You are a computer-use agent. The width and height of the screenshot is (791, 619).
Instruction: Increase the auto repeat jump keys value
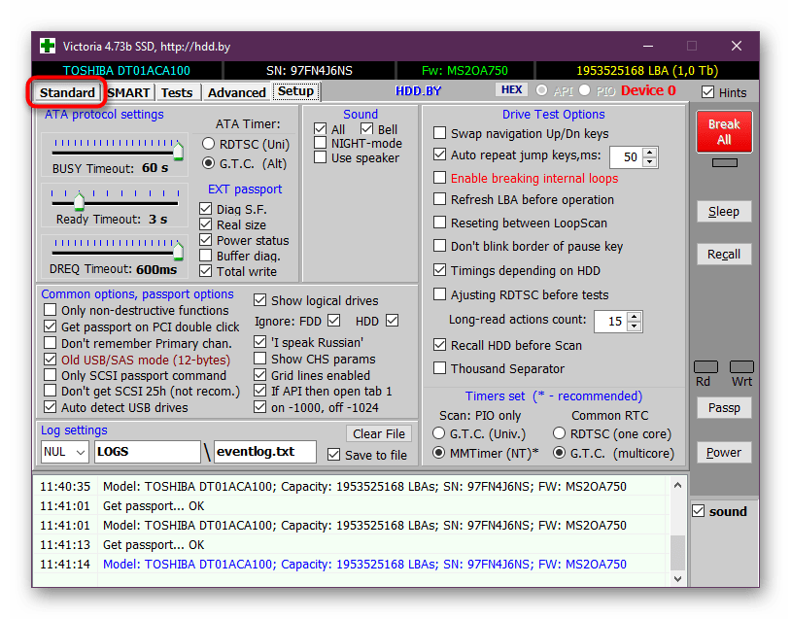(650, 153)
